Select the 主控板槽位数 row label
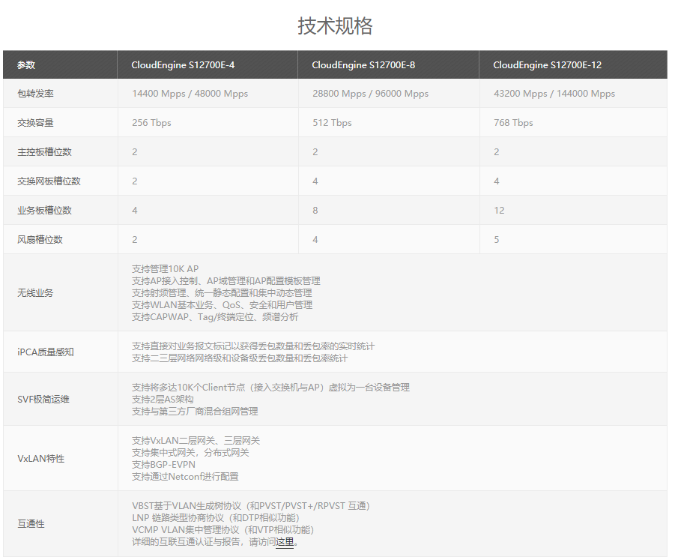675x560 pixels. (44, 152)
